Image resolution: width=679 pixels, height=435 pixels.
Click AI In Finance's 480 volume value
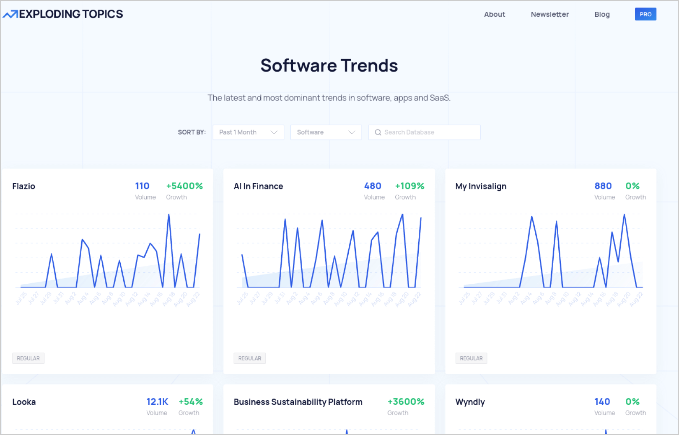(373, 186)
